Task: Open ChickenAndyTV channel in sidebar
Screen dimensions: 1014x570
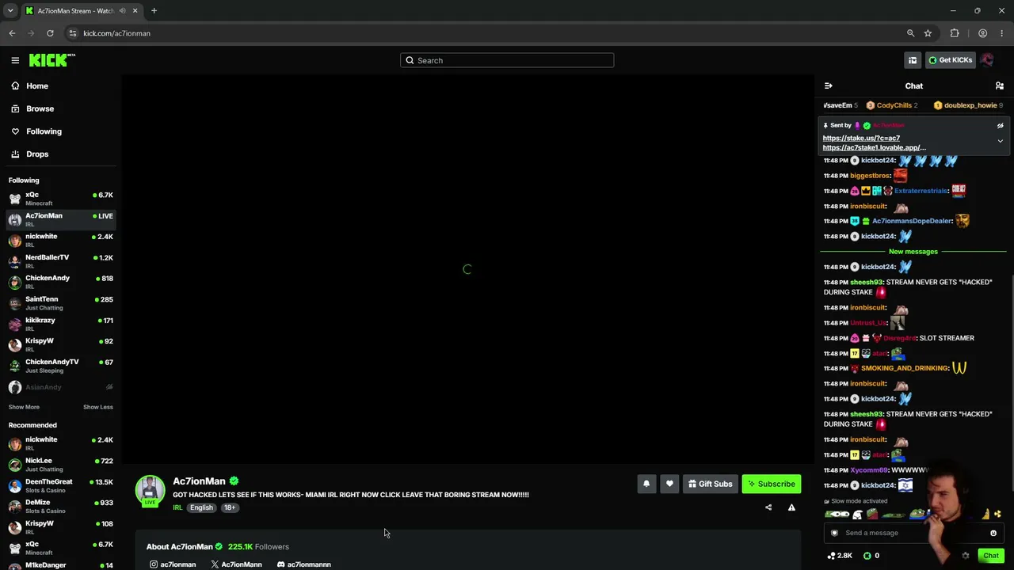Action: 60,366
